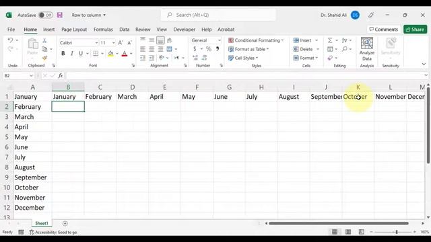Click Increase Font Size icon

coord(121,42)
